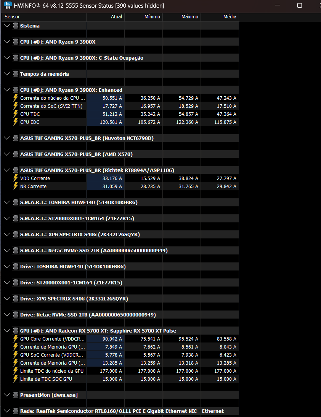Collapse the C-State Ocupação group
The width and height of the screenshot is (321, 417).
[x=7, y=58]
